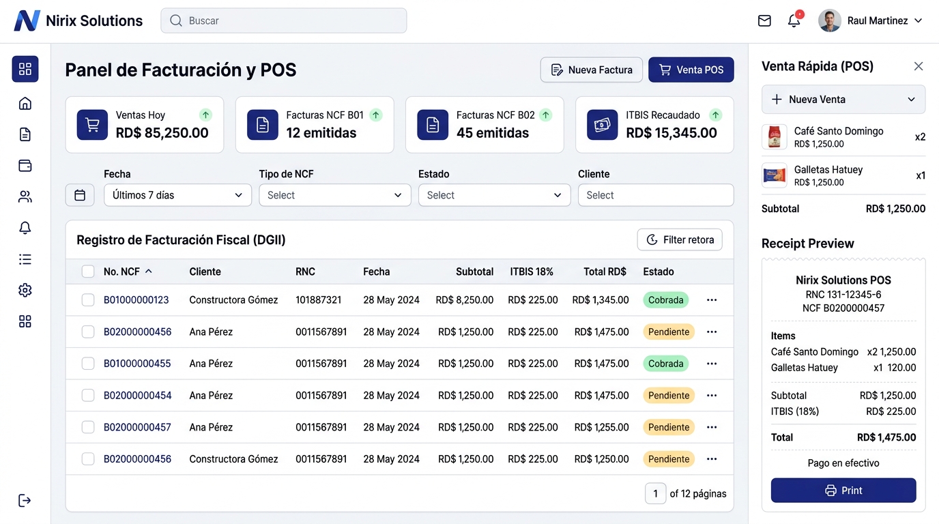Viewport: 939px width, 524px height.
Task: Click the page number box
Action: pyautogui.click(x=655, y=493)
